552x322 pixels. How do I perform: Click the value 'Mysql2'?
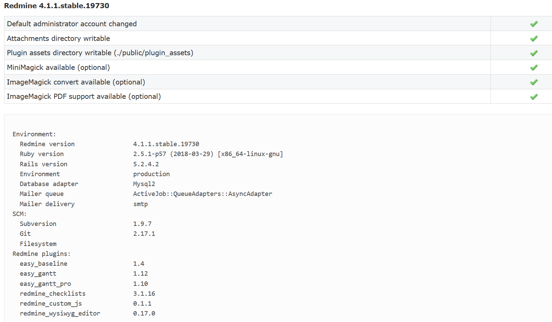click(x=144, y=184)
